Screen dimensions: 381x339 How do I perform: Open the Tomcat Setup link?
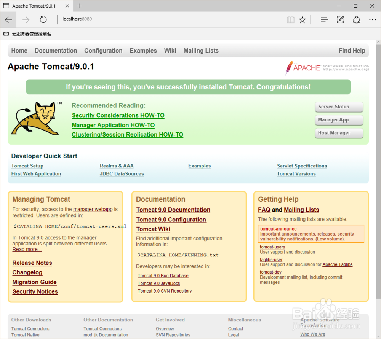pyautogui.click(x=27, y=166)
